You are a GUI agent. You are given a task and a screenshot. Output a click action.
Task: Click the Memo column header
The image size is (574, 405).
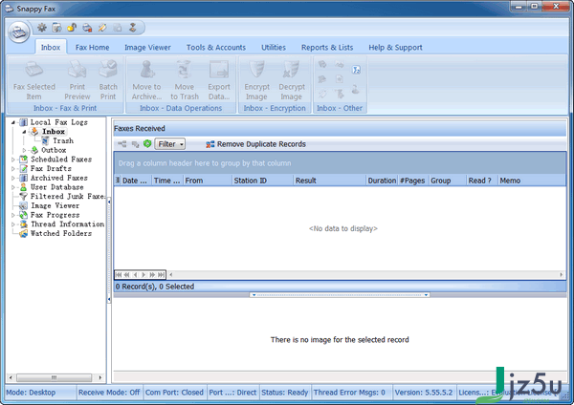click(532, 181)
